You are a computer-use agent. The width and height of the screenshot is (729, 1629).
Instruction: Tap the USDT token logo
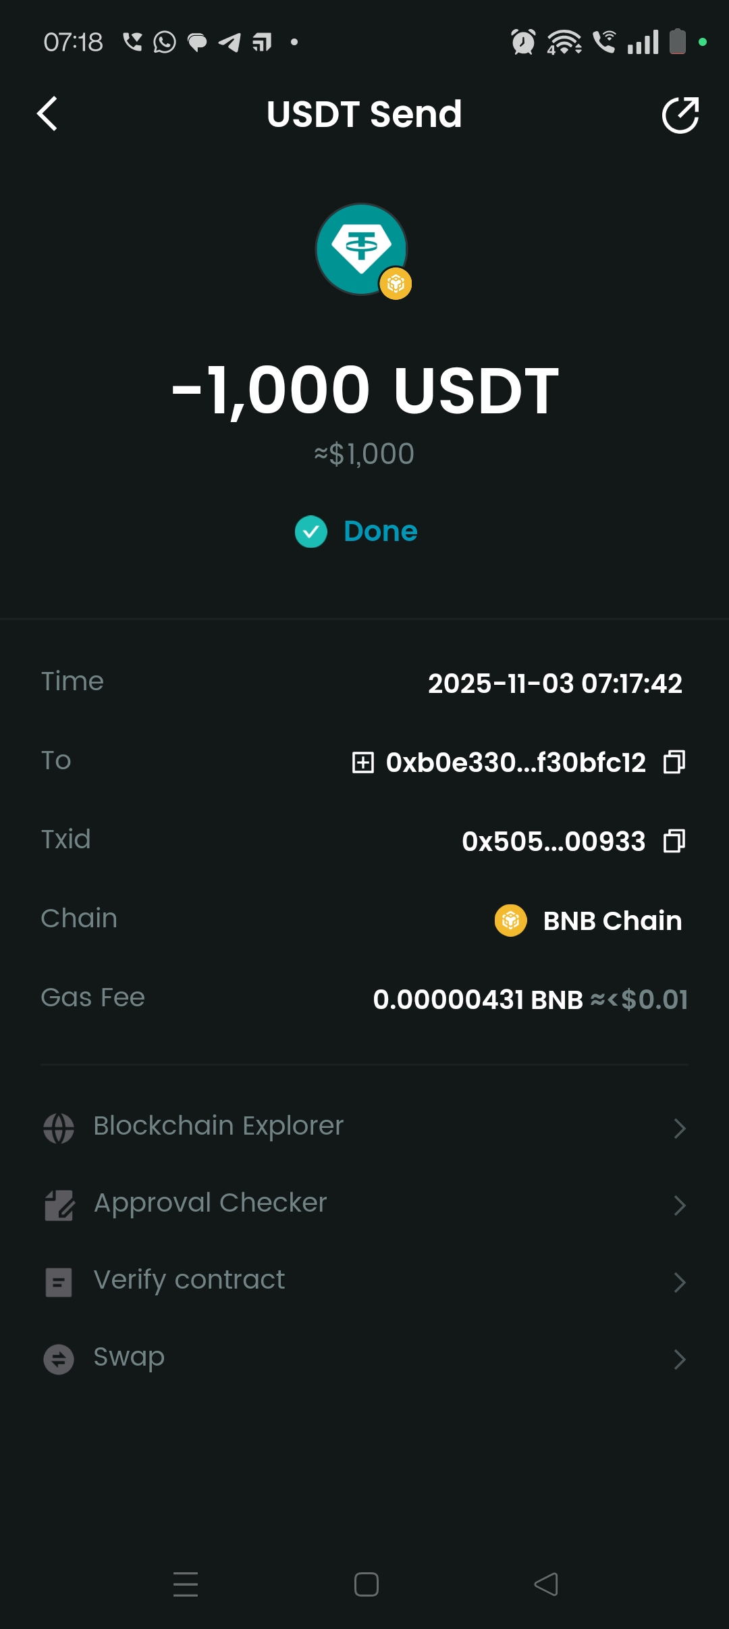click(x=362, y=249)
